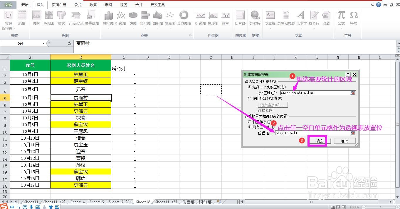Insert an Object (对象)
400x209 pixels.
coord(326,18)
